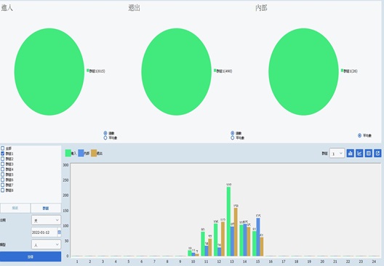
Task: Check the 群組3 checkbox
Action: click(2, 164)
